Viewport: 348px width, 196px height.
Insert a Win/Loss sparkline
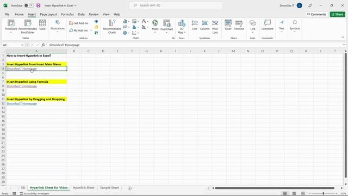(215, 27)
